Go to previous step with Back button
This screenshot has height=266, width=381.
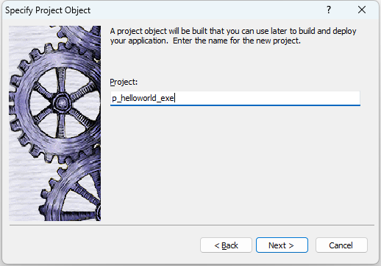(226, 245)
